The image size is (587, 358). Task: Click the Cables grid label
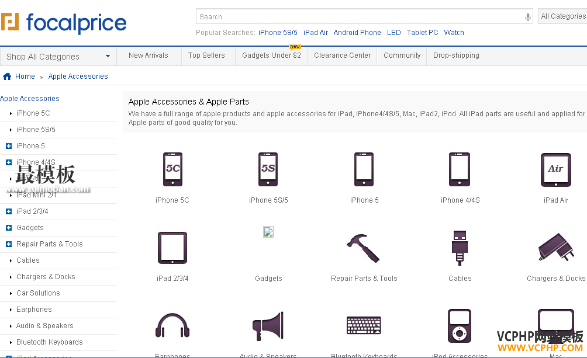pyautogui.click(x=460, y=279)
